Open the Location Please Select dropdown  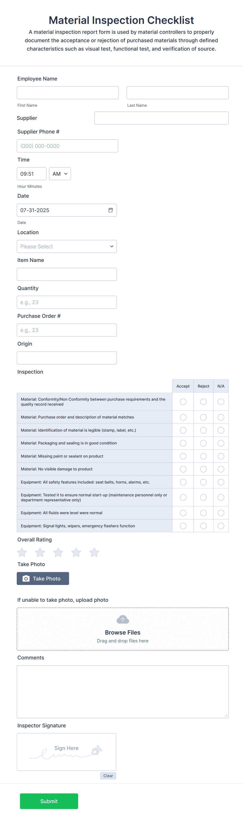67,246
